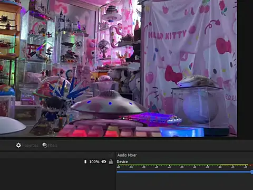Click the battery level icon beside 100%
This screenshot has width=253, height=190.
(85, 161)
